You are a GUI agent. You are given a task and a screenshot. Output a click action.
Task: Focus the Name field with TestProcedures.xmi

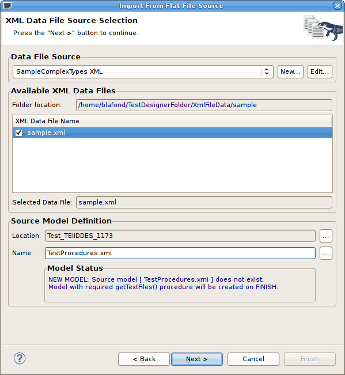pyautogui.click(x=180, y=253)
